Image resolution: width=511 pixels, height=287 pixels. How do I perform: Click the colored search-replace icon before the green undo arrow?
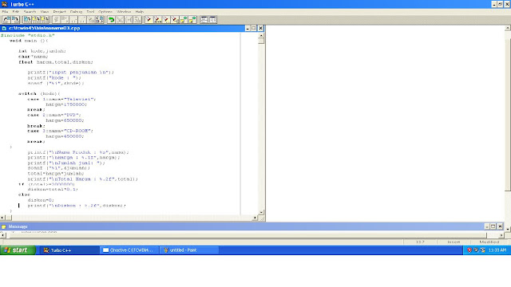click(x=100, y=19)
